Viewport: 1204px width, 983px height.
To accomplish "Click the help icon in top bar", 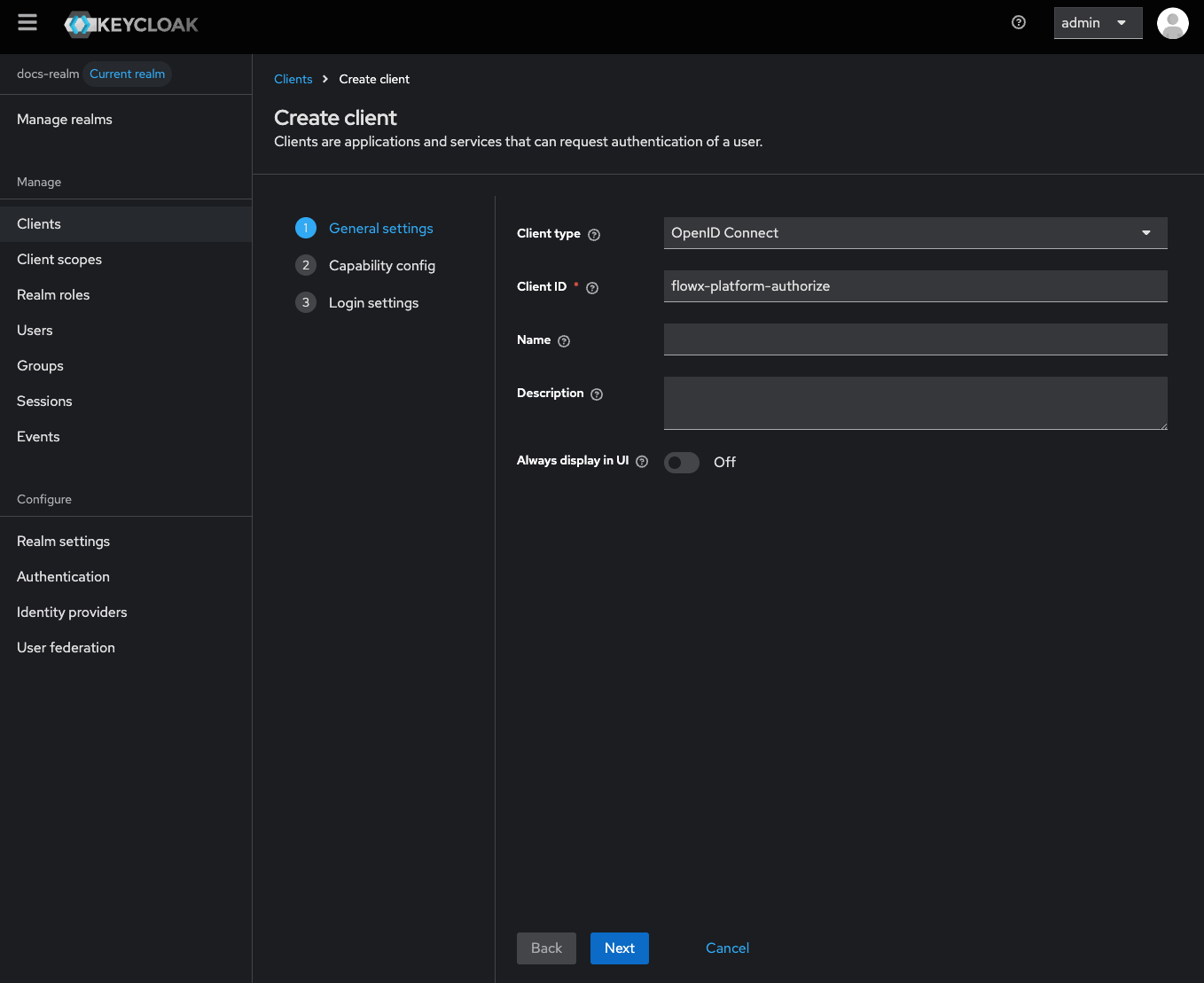I will pos(1019,23).
